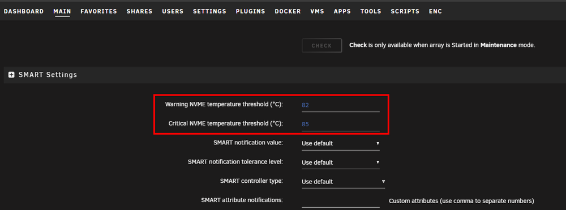
Task: Open the Users tab
Action: (173, 11)
